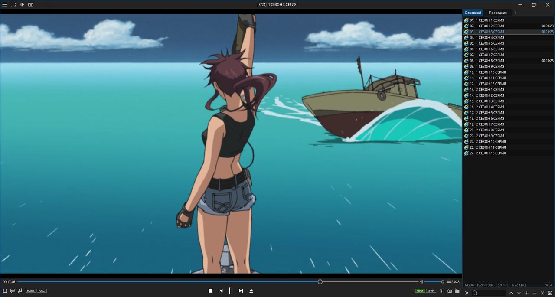Select 06. 1 СЕЗОН 6 СЕРИЯ
This screenshot has height=297, width=555.
pyautogui.click(x=509, y=49)
